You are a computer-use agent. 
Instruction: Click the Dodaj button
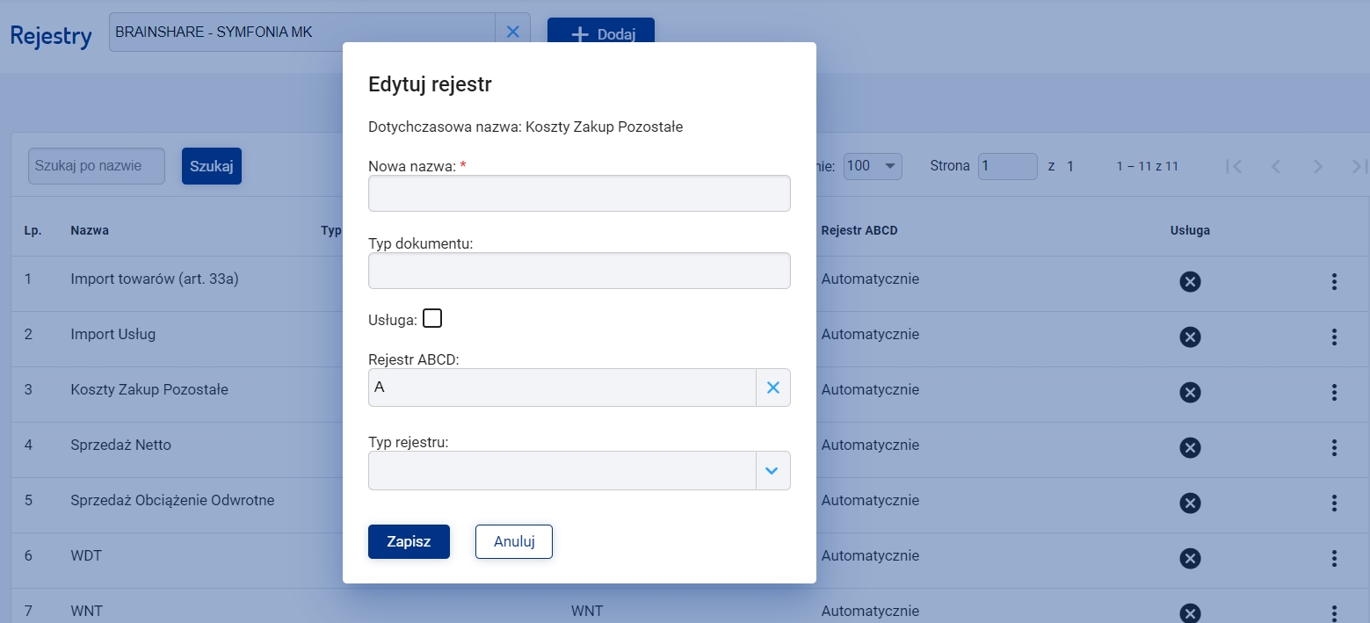(x=601, y=34)
